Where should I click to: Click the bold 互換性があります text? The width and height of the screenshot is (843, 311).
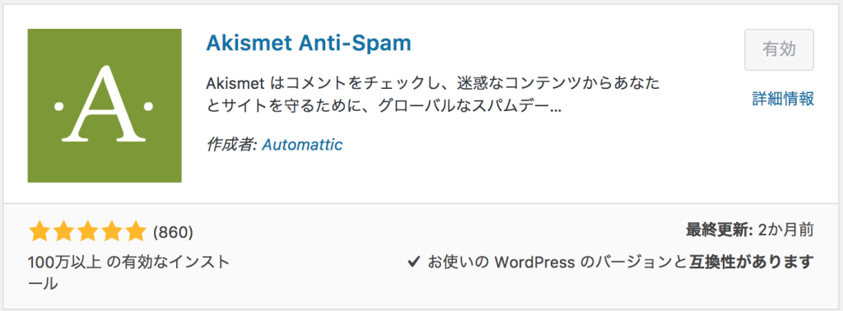(x=752, y=262)
